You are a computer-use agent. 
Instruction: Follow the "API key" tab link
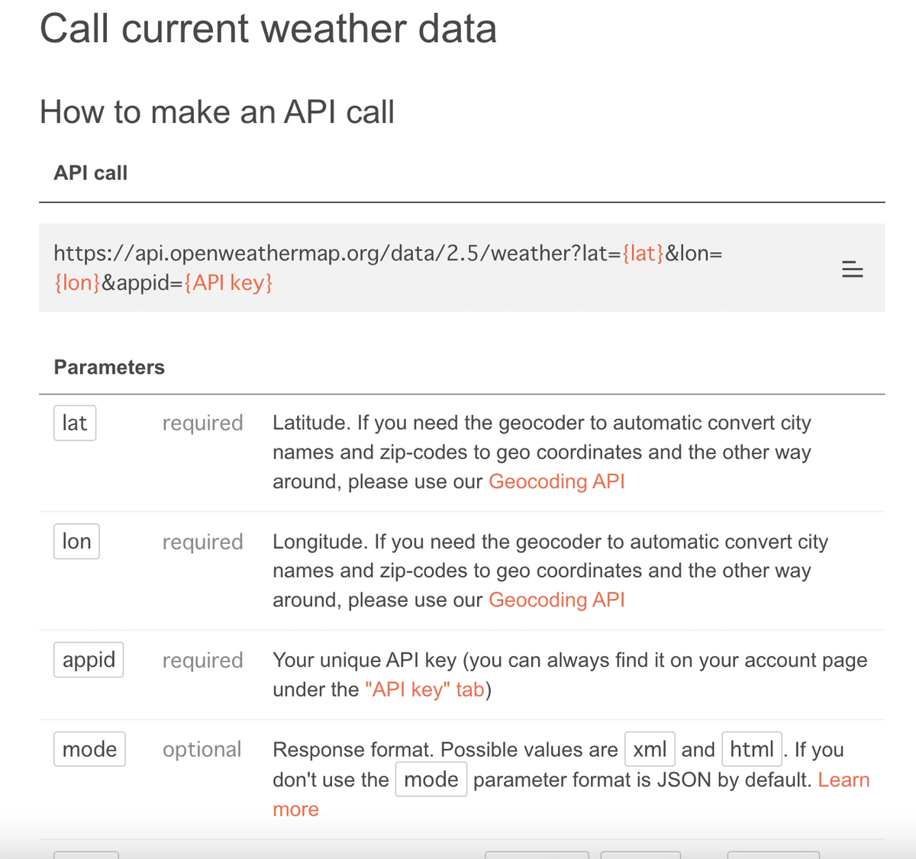[424, 689]
